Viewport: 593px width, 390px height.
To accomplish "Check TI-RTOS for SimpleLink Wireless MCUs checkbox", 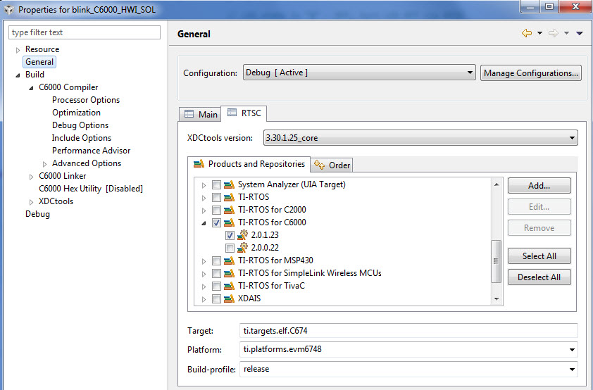I will pyautogui.click(x=216, y=273).
